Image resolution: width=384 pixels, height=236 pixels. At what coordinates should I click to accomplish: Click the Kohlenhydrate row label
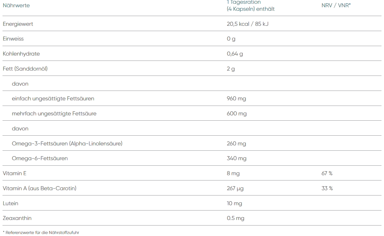click(21, 54)
